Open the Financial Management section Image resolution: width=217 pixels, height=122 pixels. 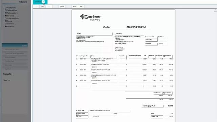click(15, 54)
